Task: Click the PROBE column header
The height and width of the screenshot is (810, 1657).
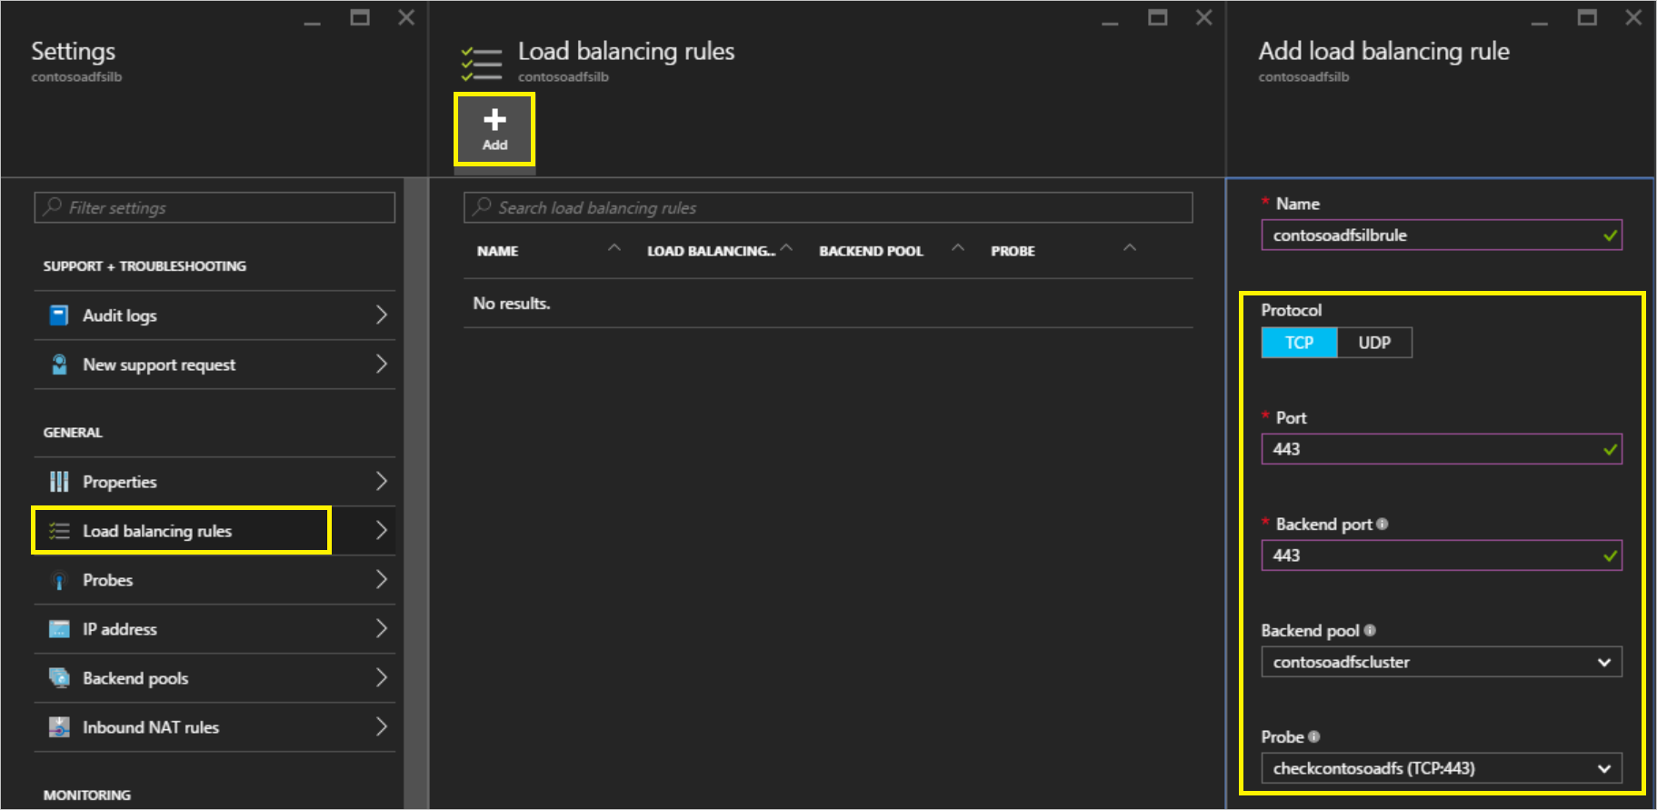Action: tap(1013, 251)
